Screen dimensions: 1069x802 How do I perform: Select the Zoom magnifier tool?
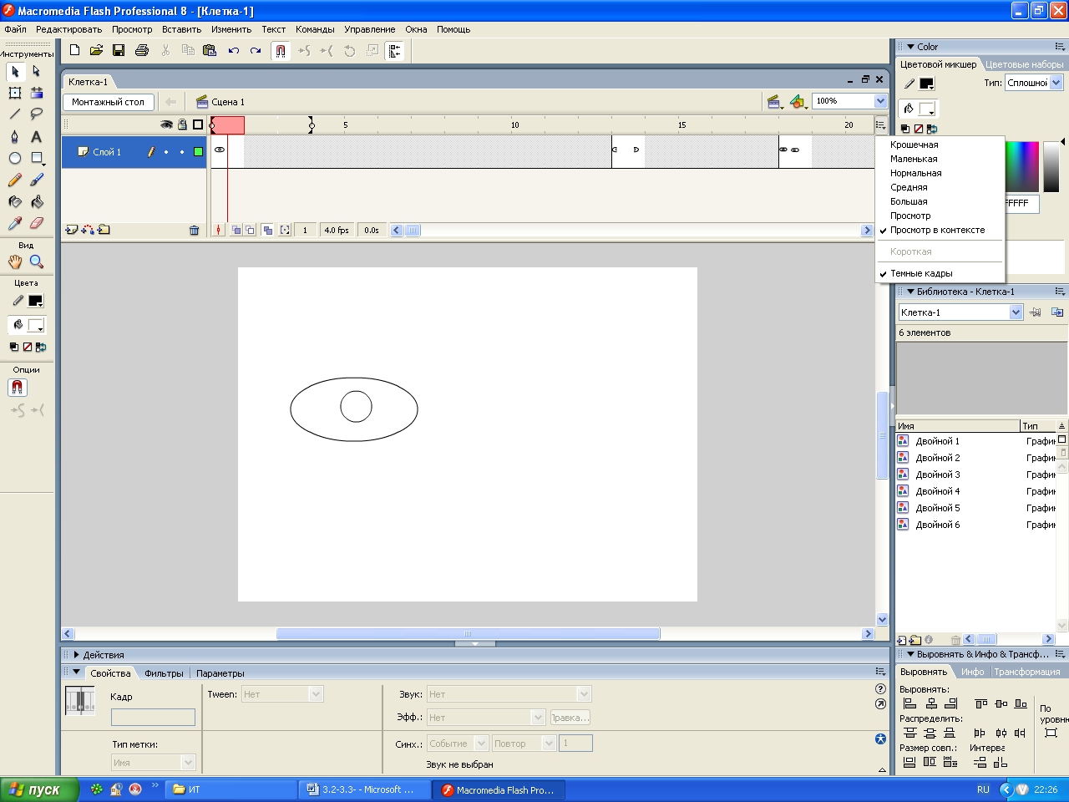coord(37,261)
